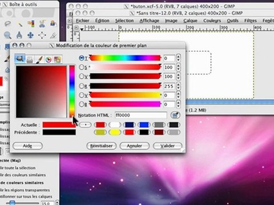Open the Fichier menu

[x=83, y=20]
